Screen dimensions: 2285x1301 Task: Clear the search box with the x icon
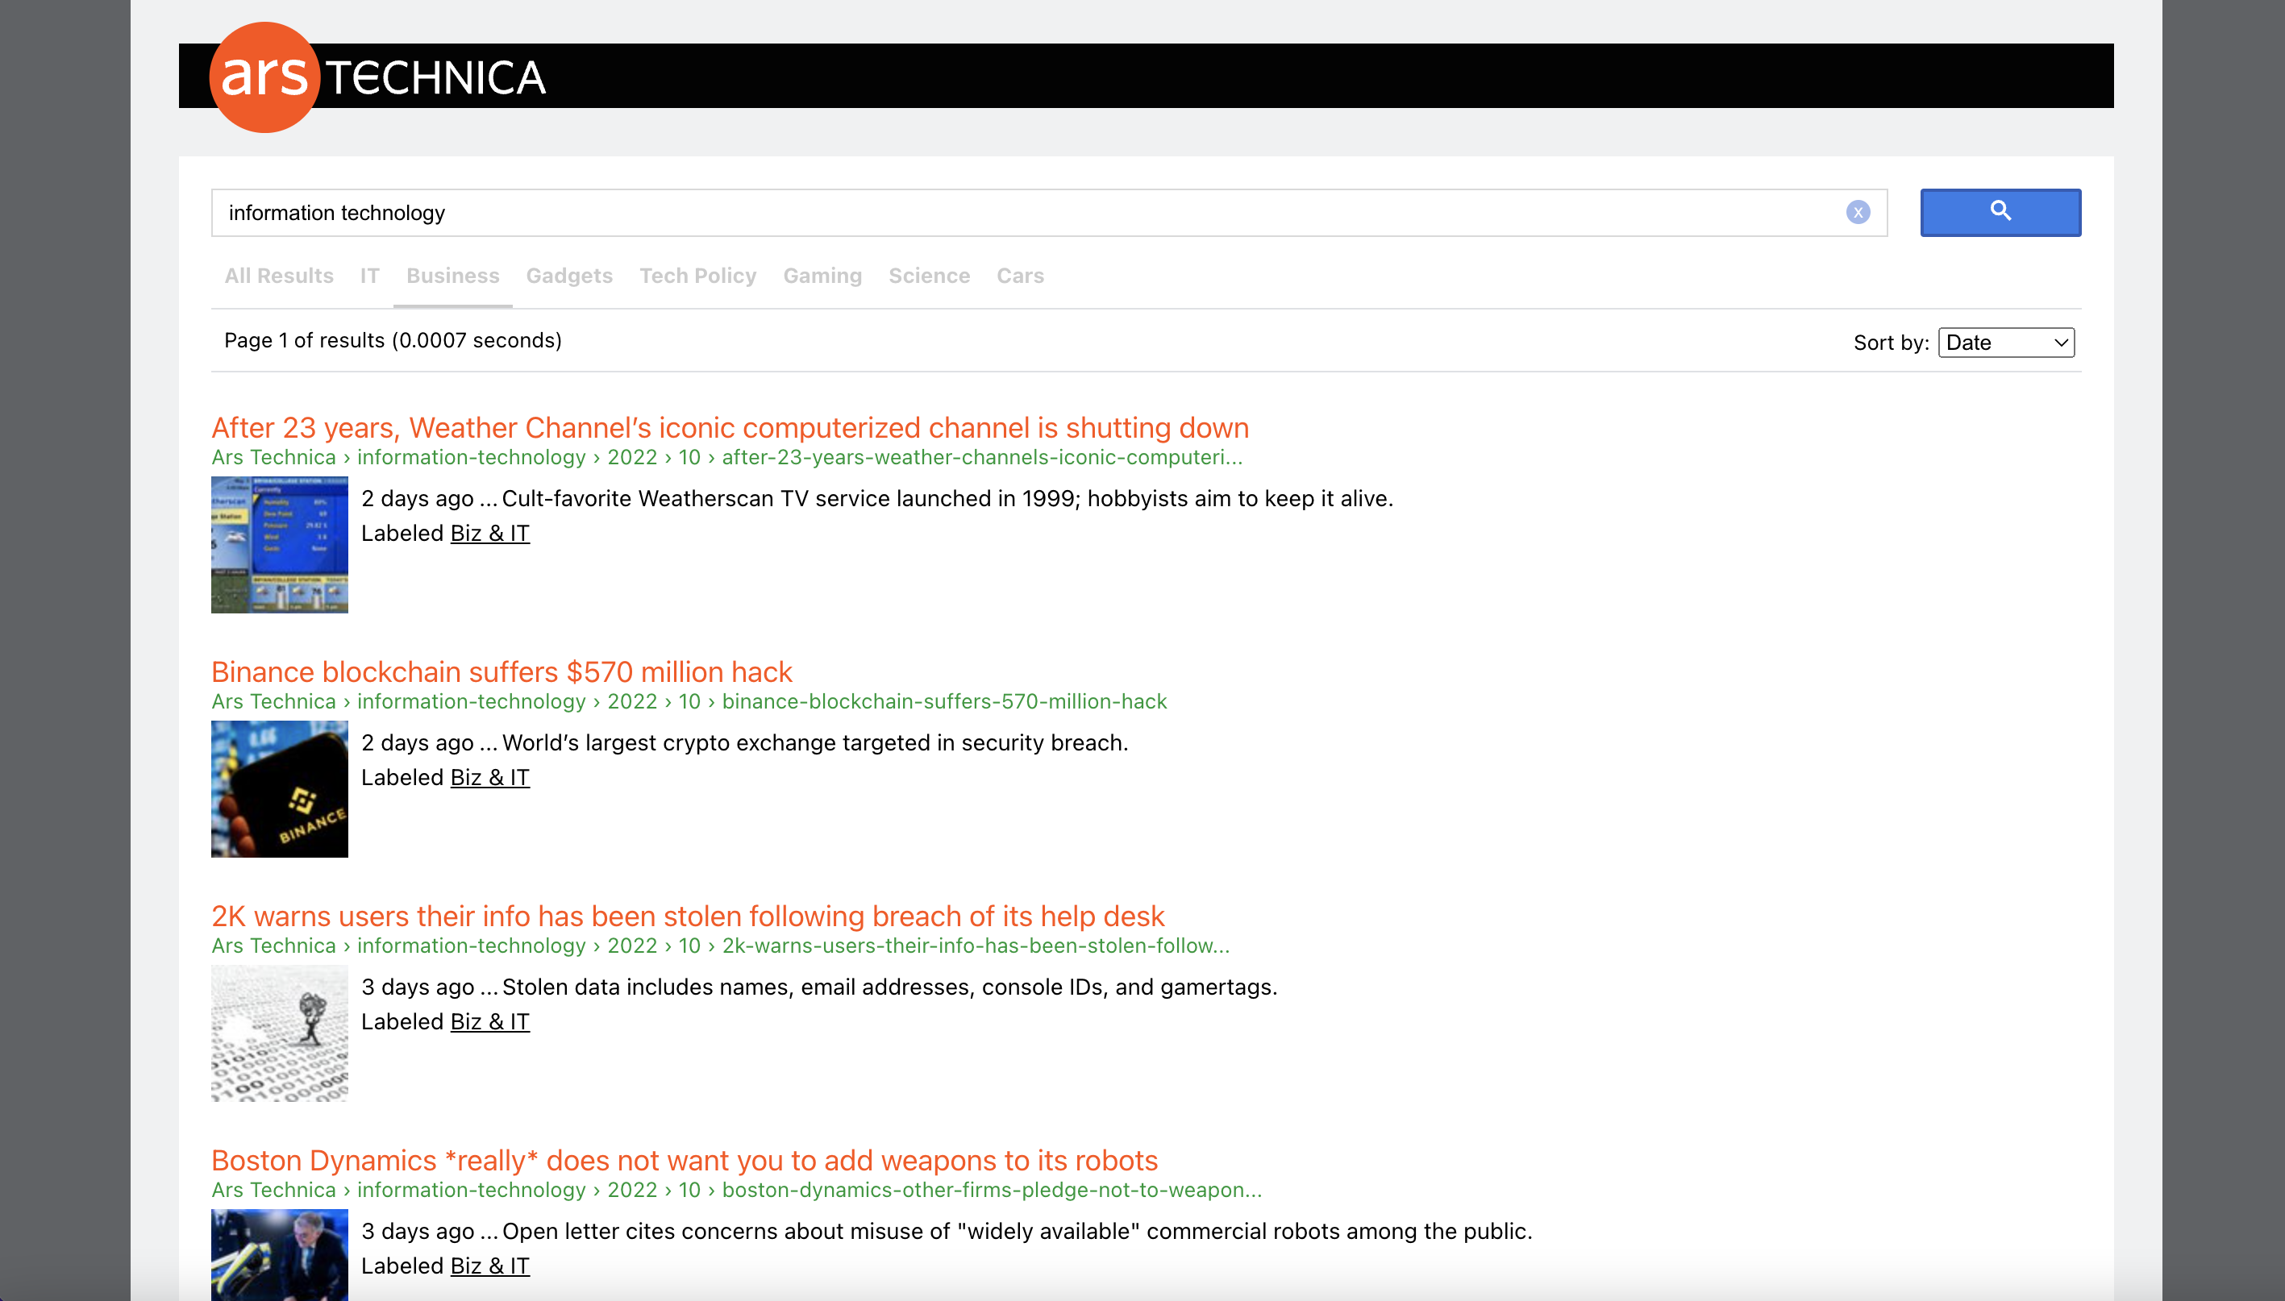coord(1857,213)
